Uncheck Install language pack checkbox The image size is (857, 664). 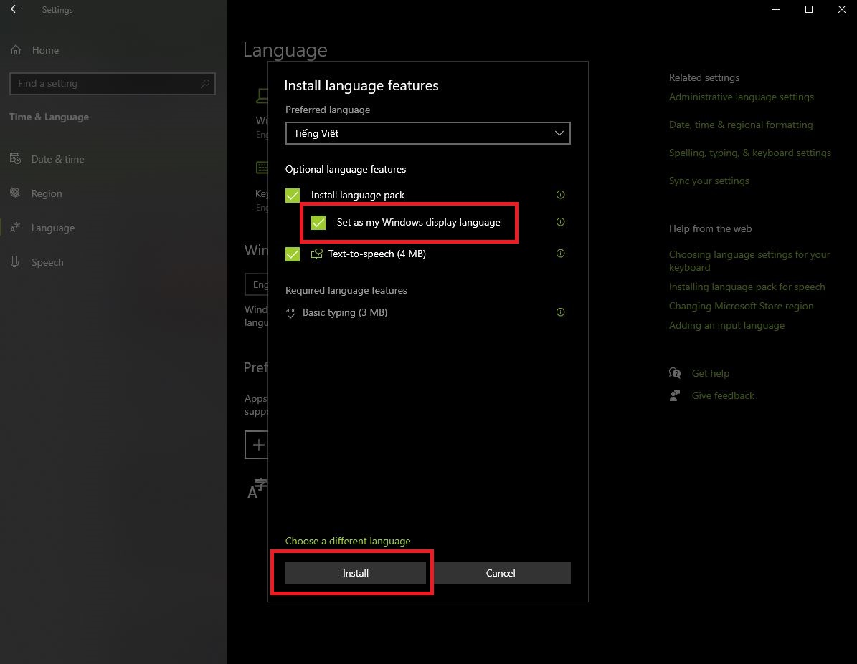coord(293,195)
